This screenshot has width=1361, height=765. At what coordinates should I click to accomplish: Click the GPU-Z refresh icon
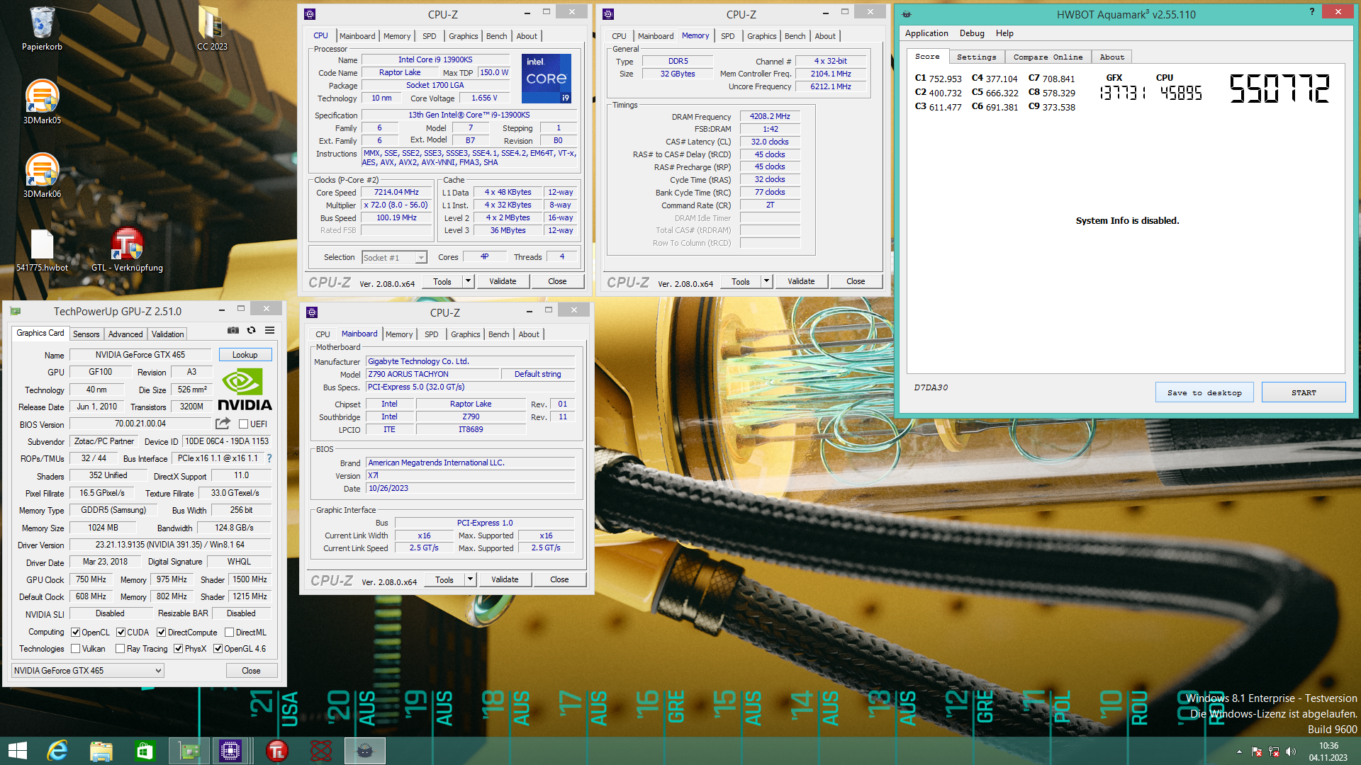[251, 330]
